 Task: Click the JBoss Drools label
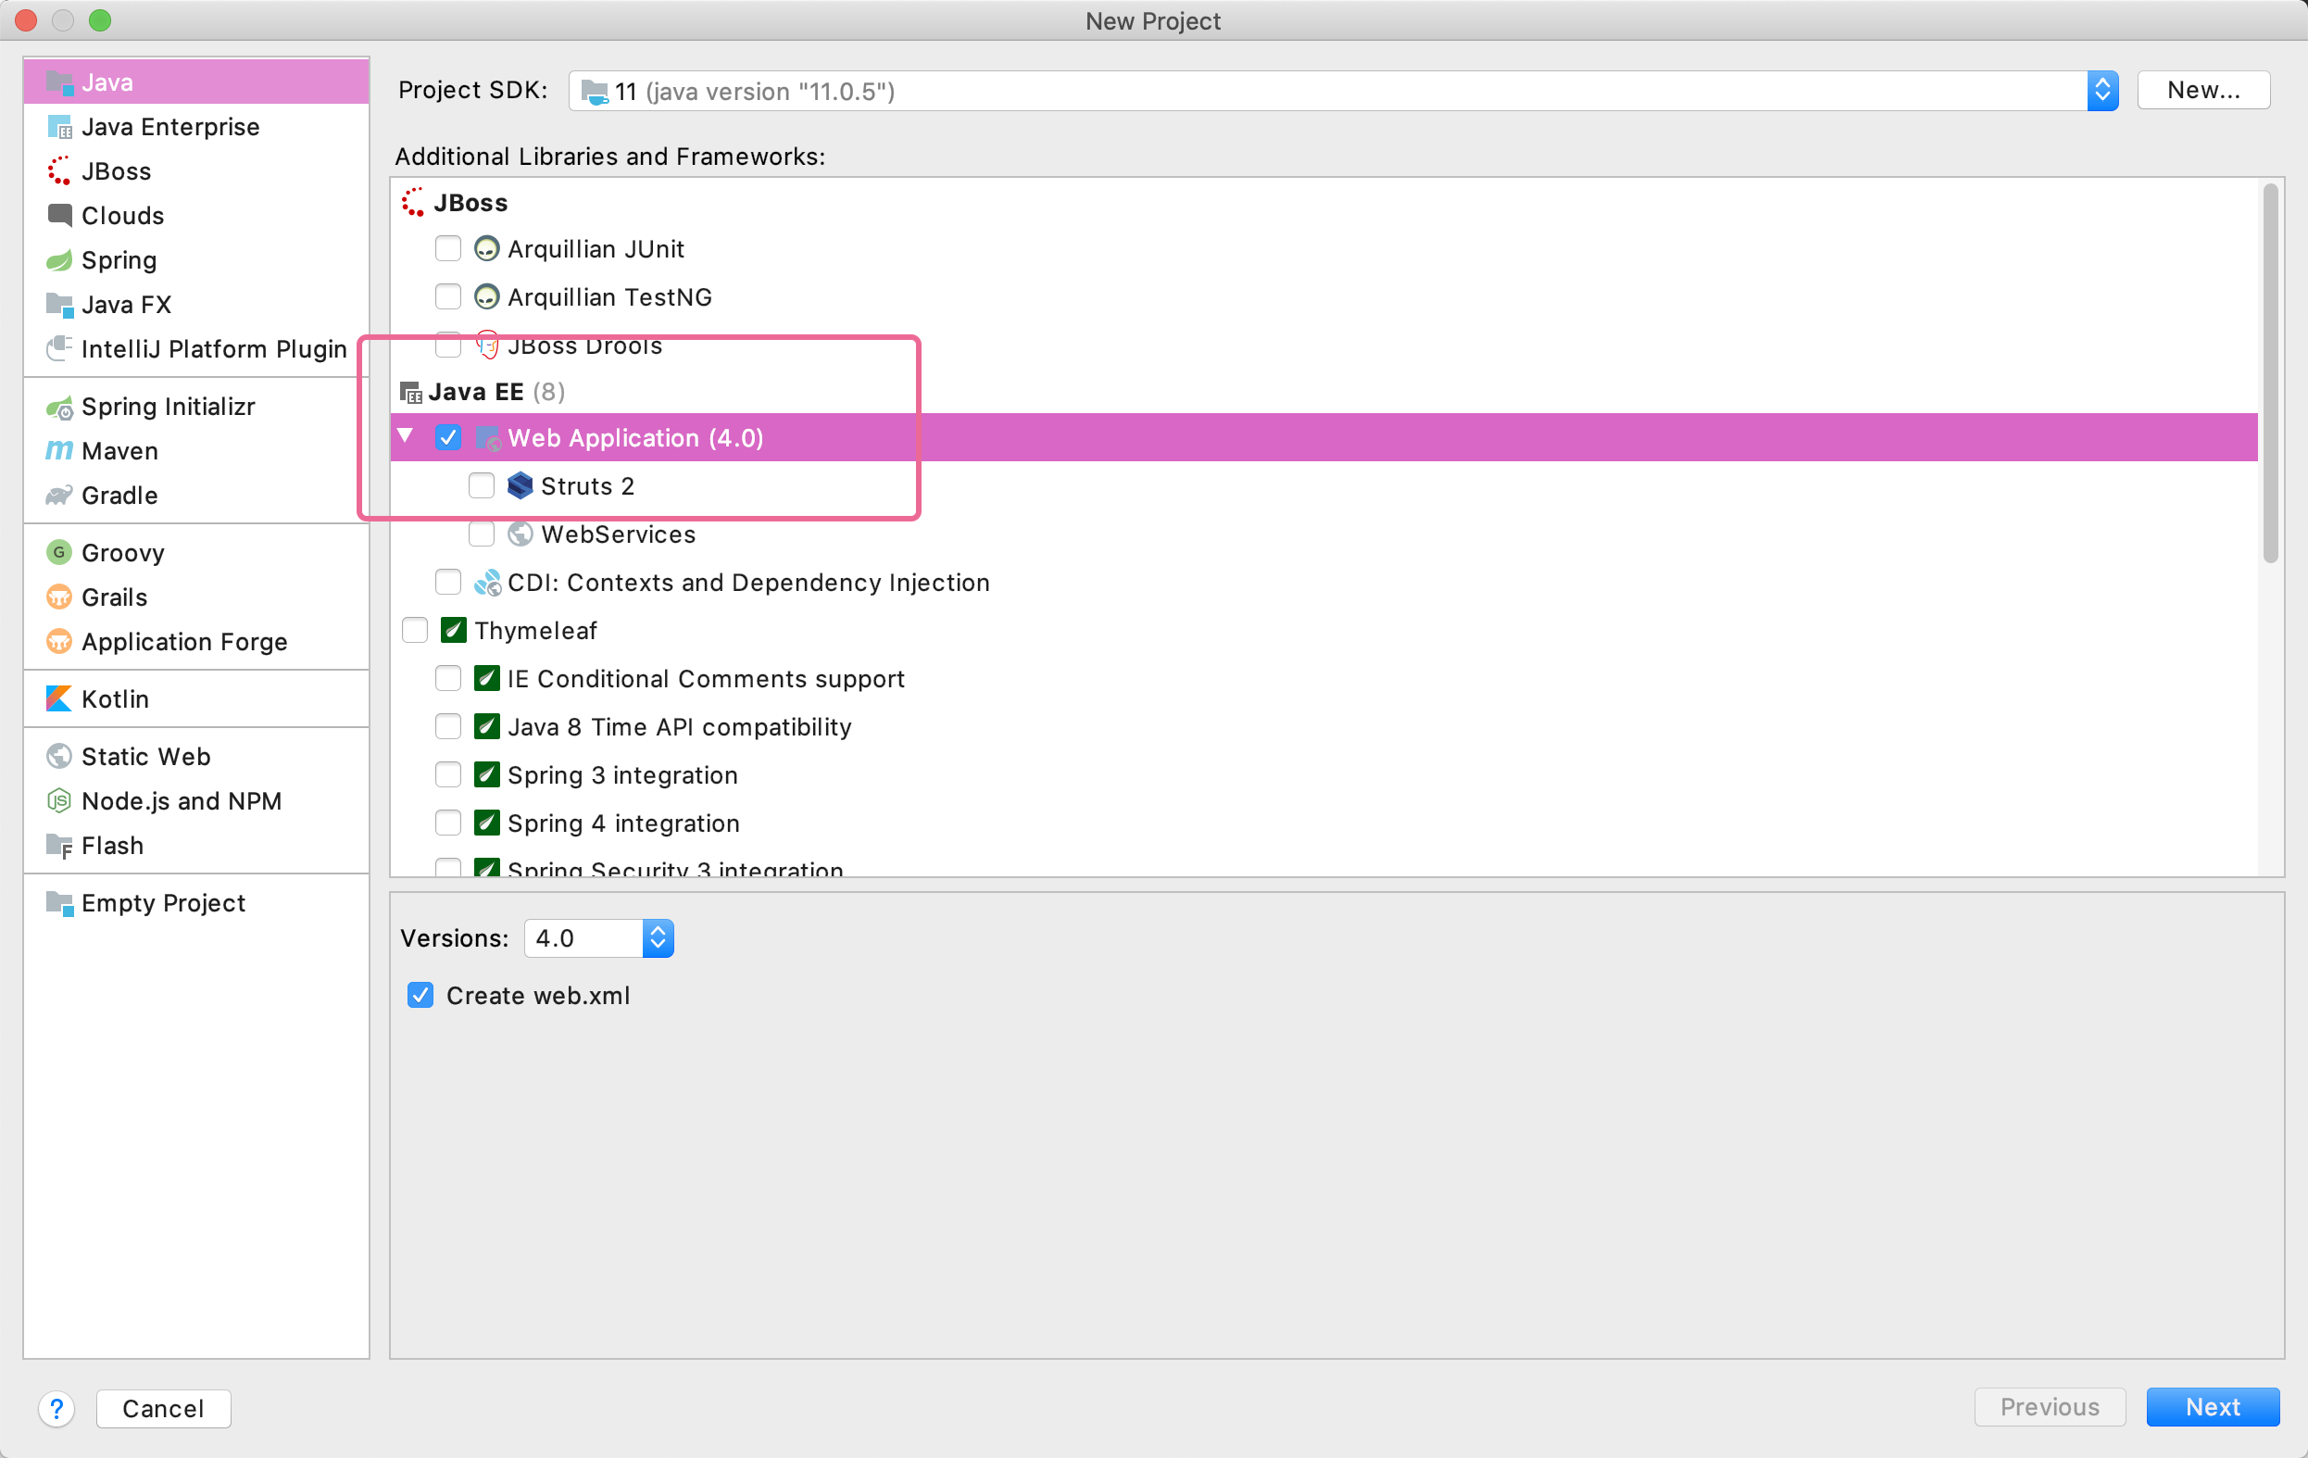(x=584, y=346)
